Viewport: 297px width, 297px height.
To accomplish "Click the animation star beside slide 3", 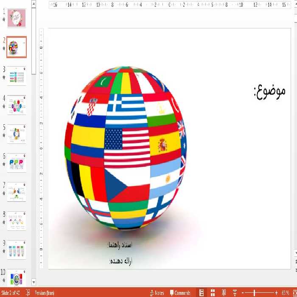I will point(4,78).
